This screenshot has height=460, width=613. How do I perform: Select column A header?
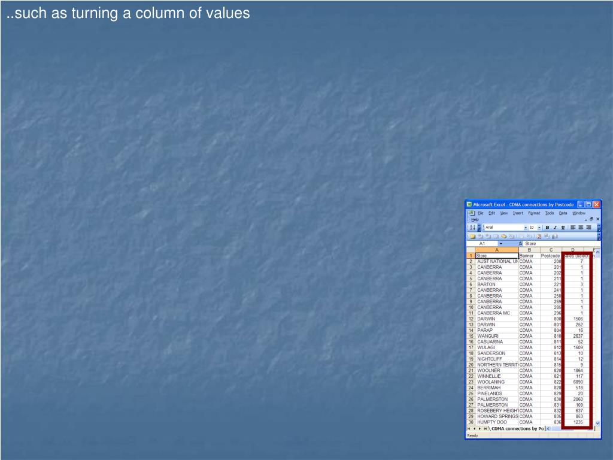(x=497, y=250)
